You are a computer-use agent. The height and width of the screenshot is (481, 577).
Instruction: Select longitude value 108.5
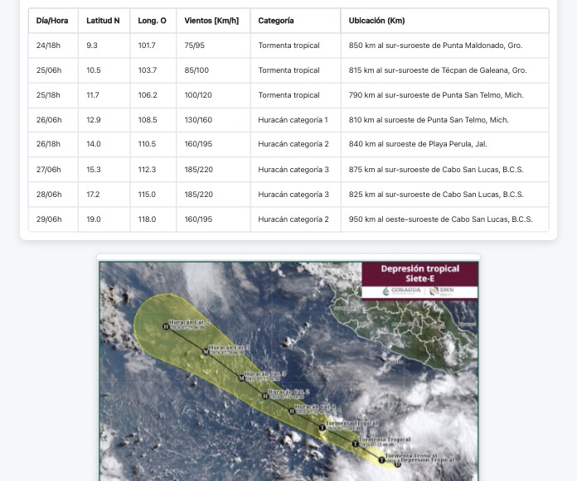point(148,120)
